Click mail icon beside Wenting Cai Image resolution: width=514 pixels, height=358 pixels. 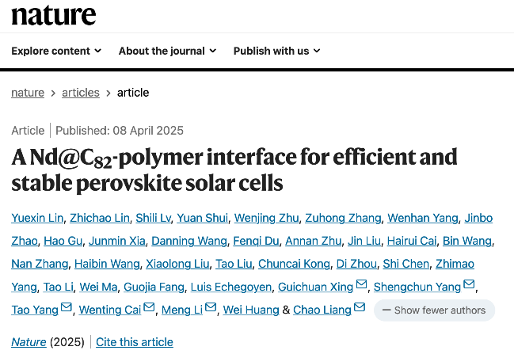pyautogui.click(x=150, y=309)
